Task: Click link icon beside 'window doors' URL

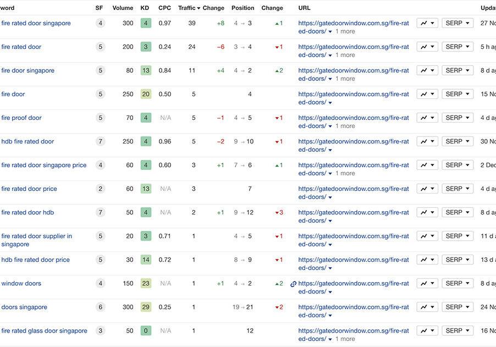Action: [x=293, y=284]
